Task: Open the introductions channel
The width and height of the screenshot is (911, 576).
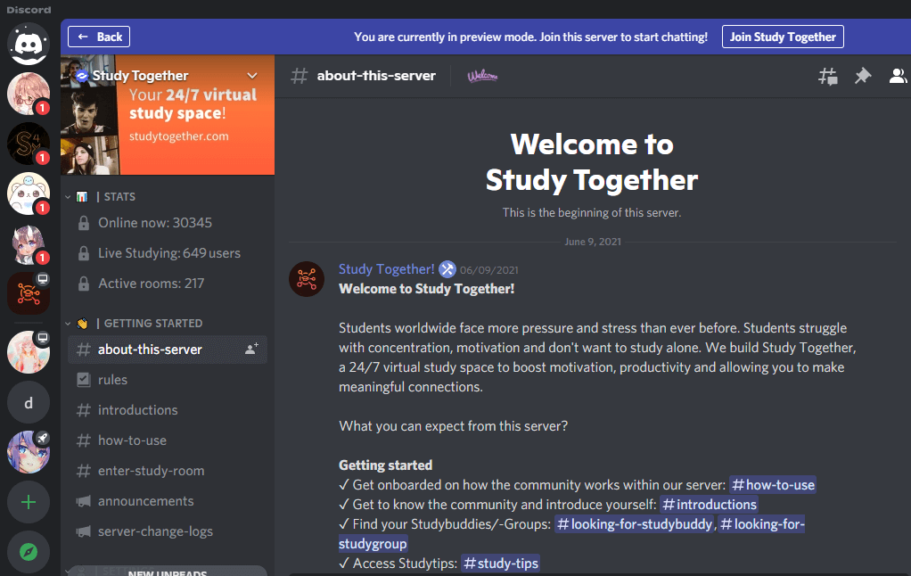Action: (x=137, y=410)
